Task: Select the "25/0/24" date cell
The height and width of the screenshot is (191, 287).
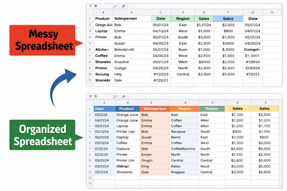Action: tap(105, 172)
